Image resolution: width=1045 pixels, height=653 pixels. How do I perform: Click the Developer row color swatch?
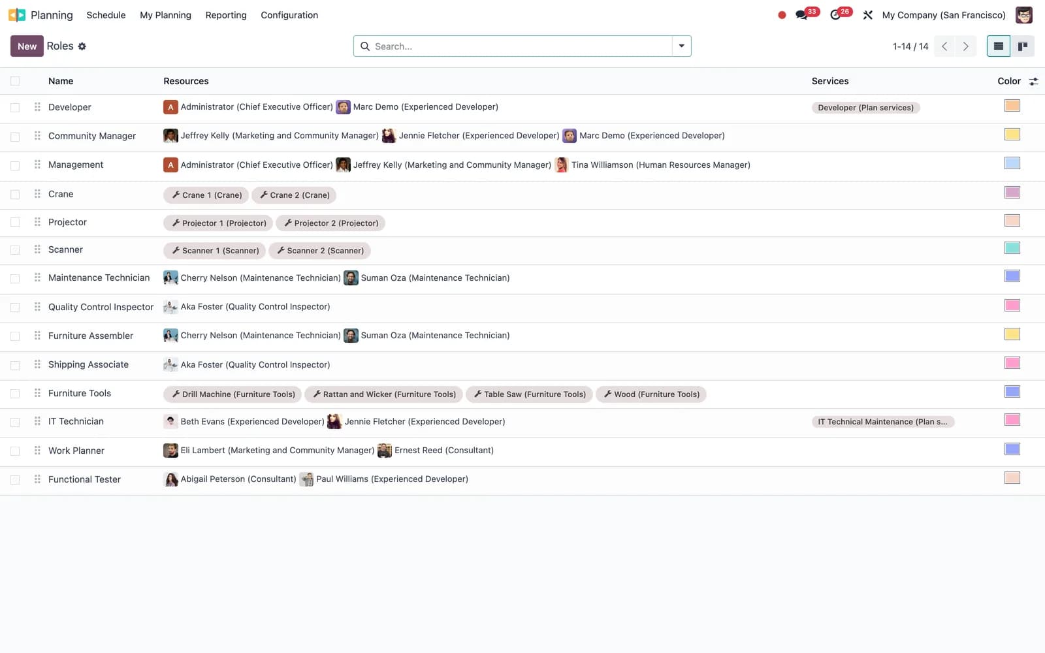click(x=1012, y=106)
